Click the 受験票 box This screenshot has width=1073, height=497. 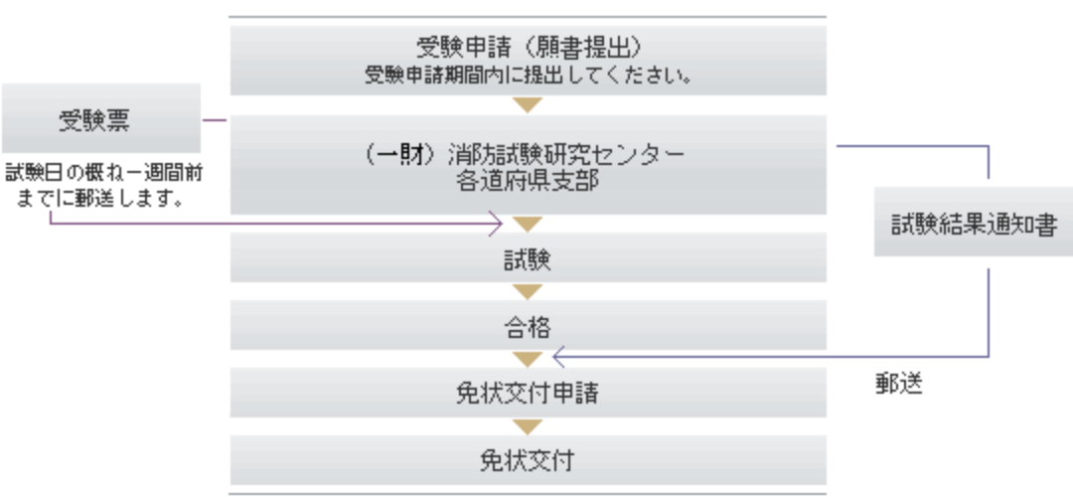(101, 118)
